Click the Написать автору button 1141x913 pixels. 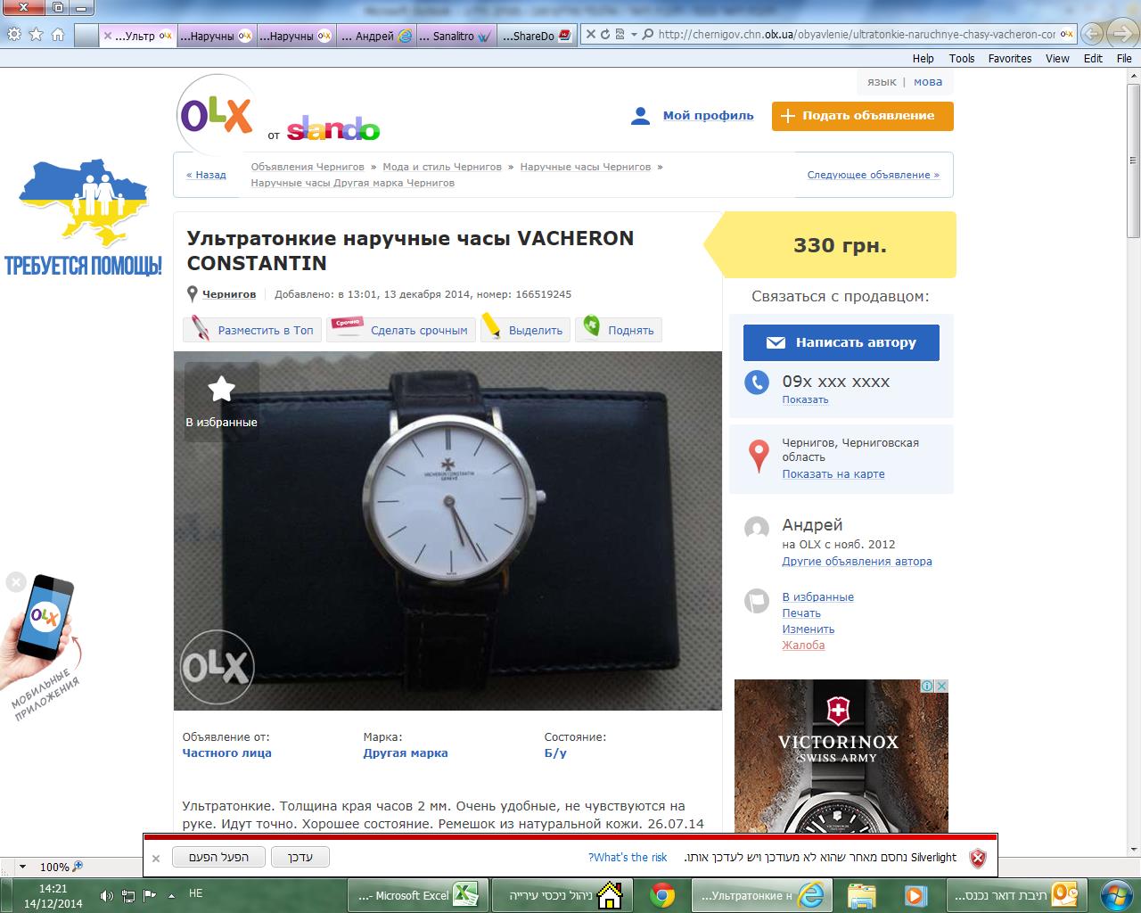click(x=841, y=342)
